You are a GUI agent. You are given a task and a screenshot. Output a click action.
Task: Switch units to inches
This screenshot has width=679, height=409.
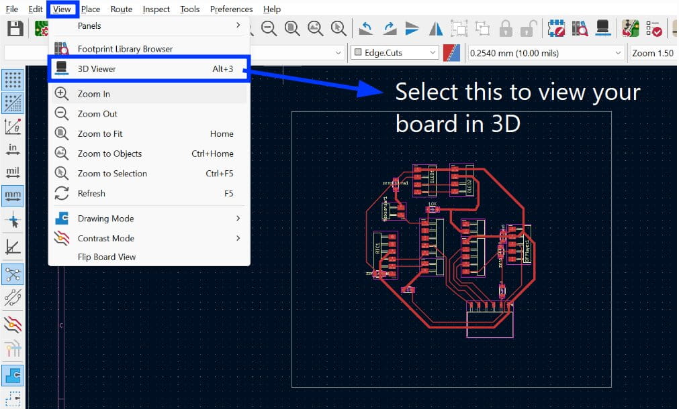(13, 150)
